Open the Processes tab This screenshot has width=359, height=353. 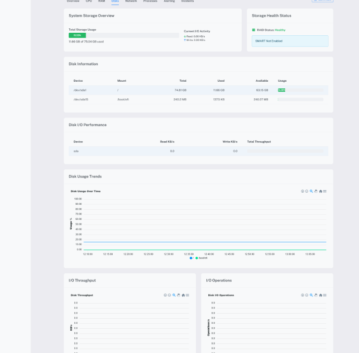150,2
